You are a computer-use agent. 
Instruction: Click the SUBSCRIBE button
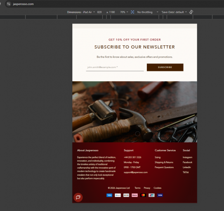165,67
